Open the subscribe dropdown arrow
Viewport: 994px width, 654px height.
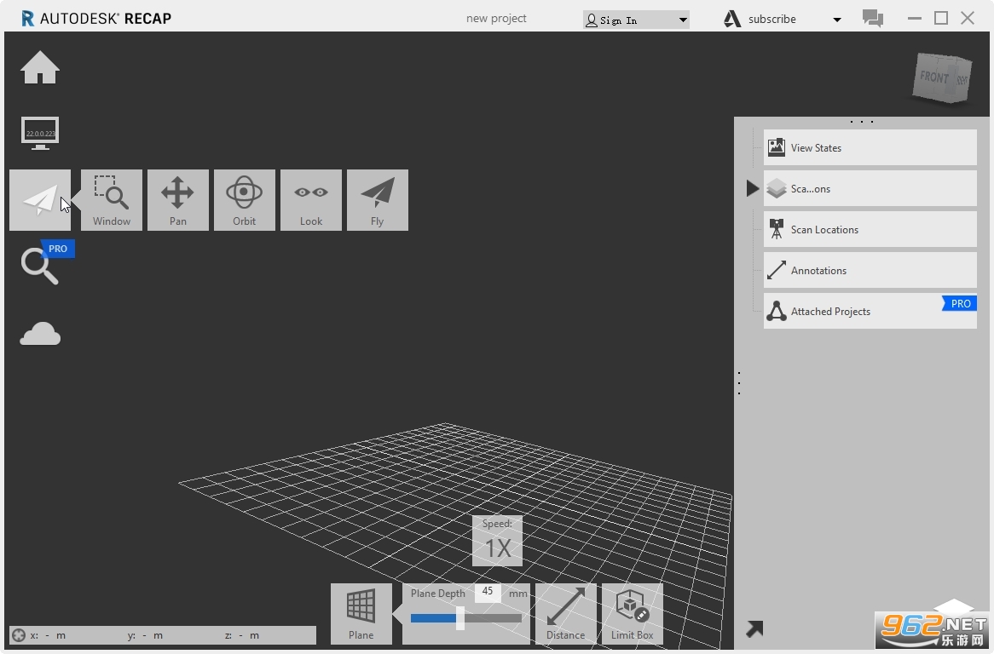click(837, 20)
